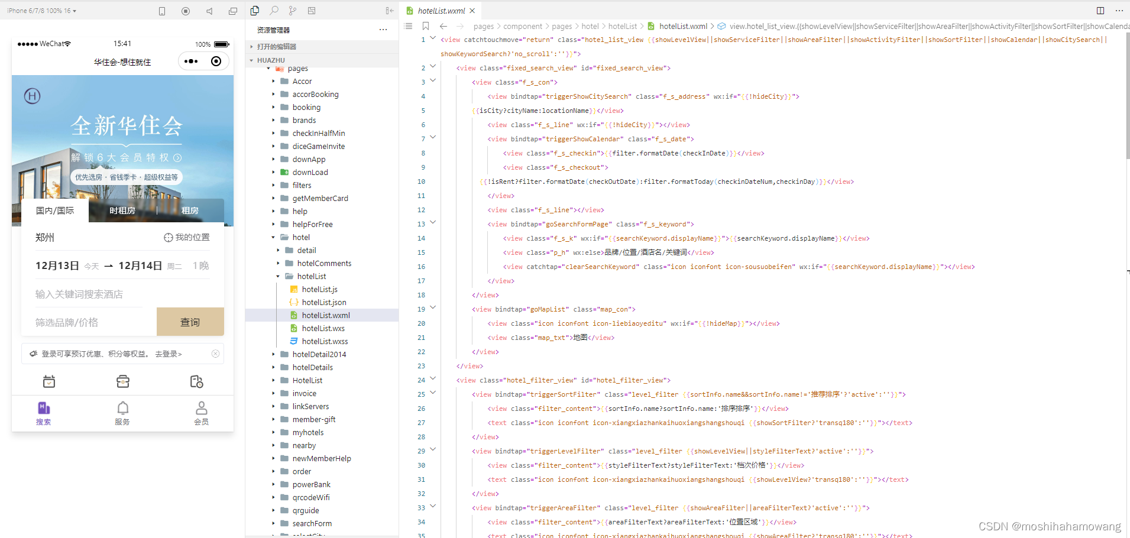Click the hotel breadcrumb segment
1130x538 pixels.
[590, 27]
